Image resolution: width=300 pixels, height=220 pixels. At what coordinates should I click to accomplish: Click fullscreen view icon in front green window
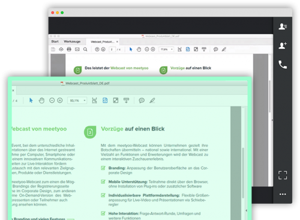(116, 100)
